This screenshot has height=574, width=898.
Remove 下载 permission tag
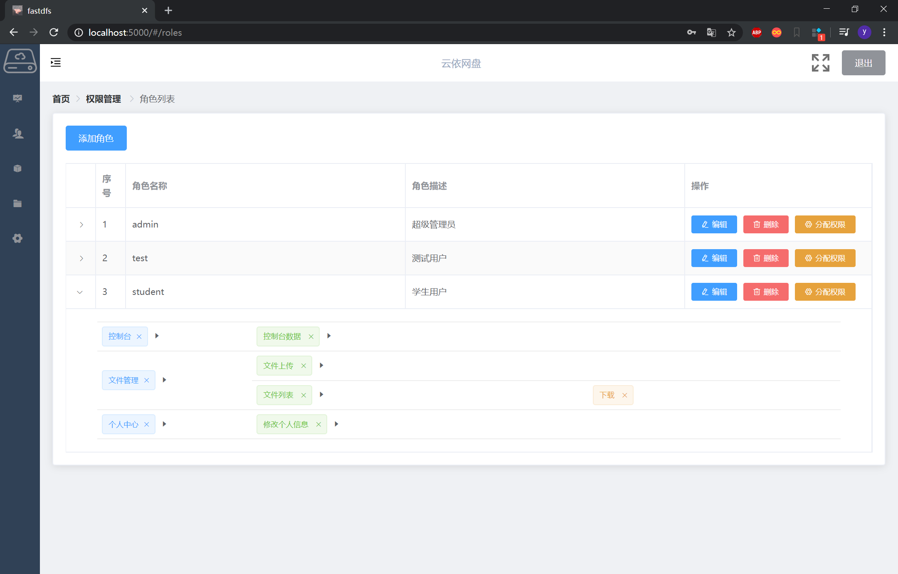tap(625, 395)
